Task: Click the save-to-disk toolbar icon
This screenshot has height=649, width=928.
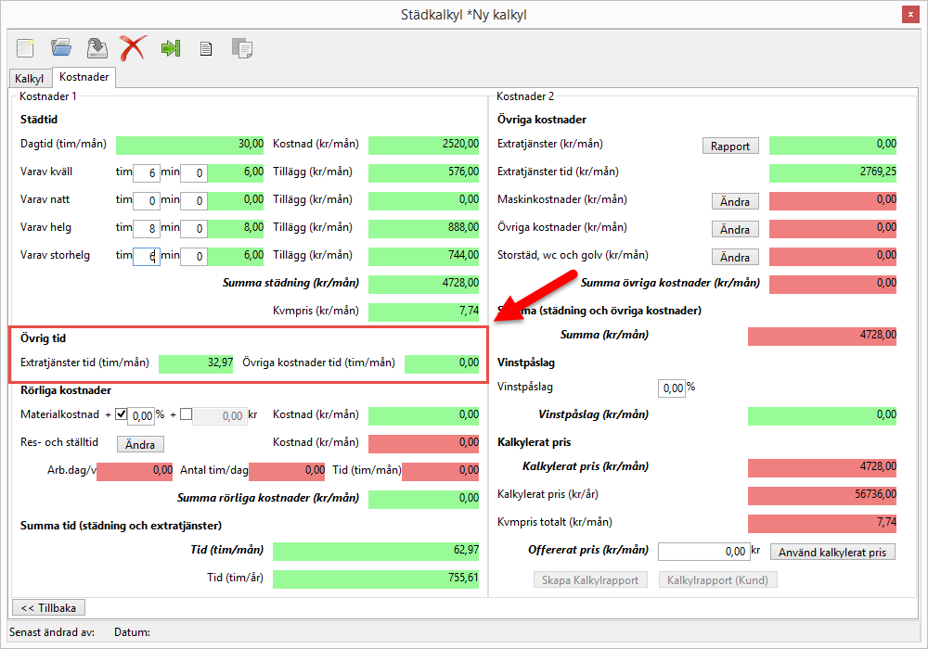Action: point(97,47)
